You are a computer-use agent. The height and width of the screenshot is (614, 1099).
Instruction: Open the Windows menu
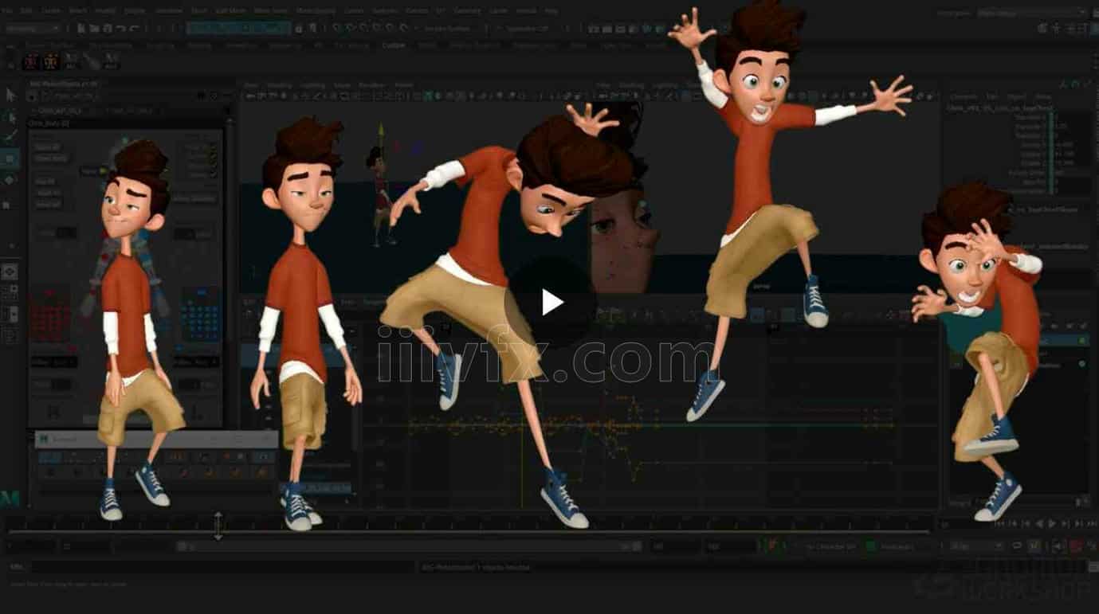pos(168,11)
